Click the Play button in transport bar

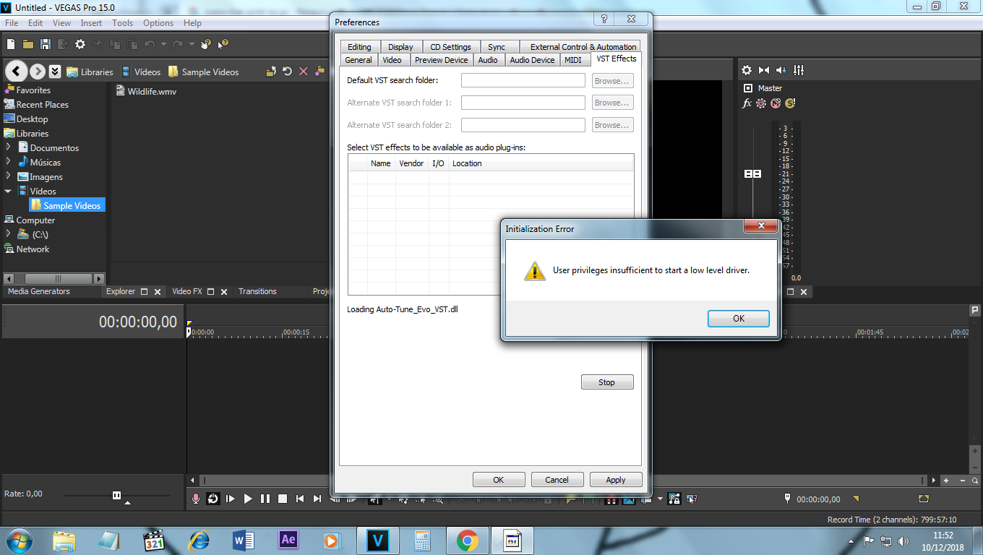pos(248,499)
